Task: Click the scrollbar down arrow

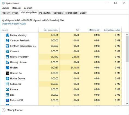Action: coord(127,104)
